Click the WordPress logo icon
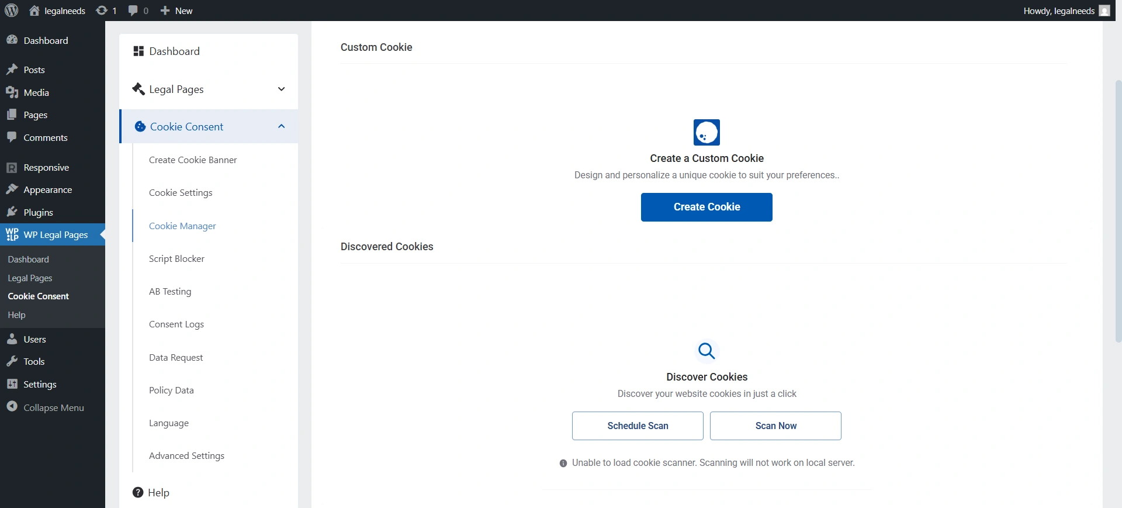 click(x=12, y=11)
